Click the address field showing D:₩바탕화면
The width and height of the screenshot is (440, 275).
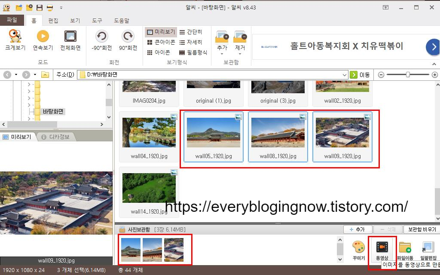point(212,75)
